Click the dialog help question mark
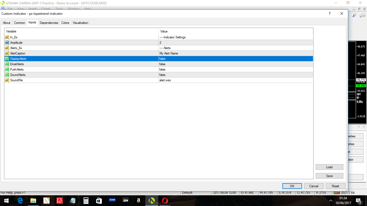This screenshot has height=206, width=367. pos(330,13)
